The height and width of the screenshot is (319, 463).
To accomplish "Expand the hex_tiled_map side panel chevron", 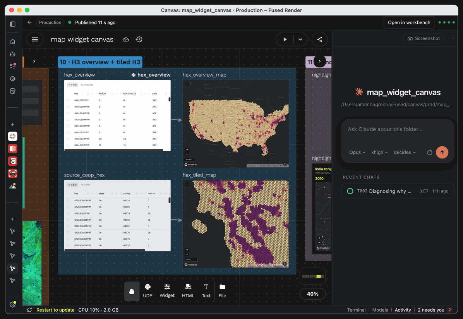I will click(x=187, y=184).
